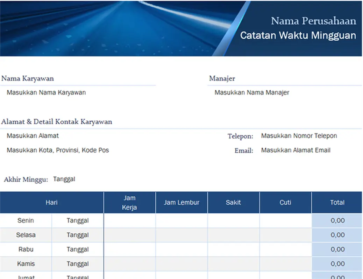Select the Catatan Waktu Mingguan heading

point(298,36)
